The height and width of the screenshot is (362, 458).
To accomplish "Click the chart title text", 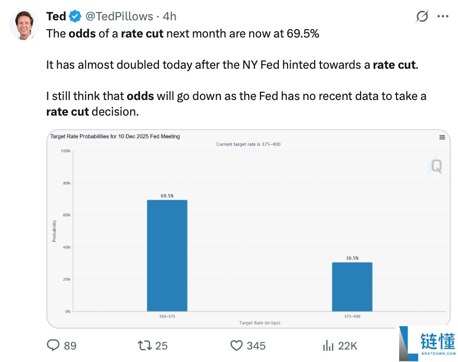I will (115, 136).
